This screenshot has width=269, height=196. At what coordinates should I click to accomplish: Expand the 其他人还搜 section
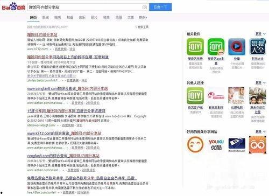pyautogui.click(x=260, y=83)
